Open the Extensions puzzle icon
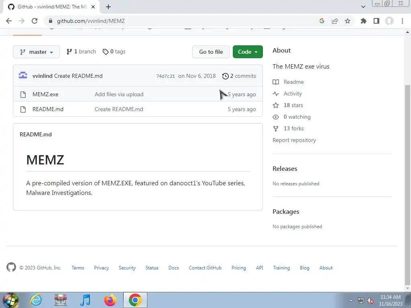Image resolution: width=411 pixels, height=308 pixels. pyautogui.click(x=363, y=21)
